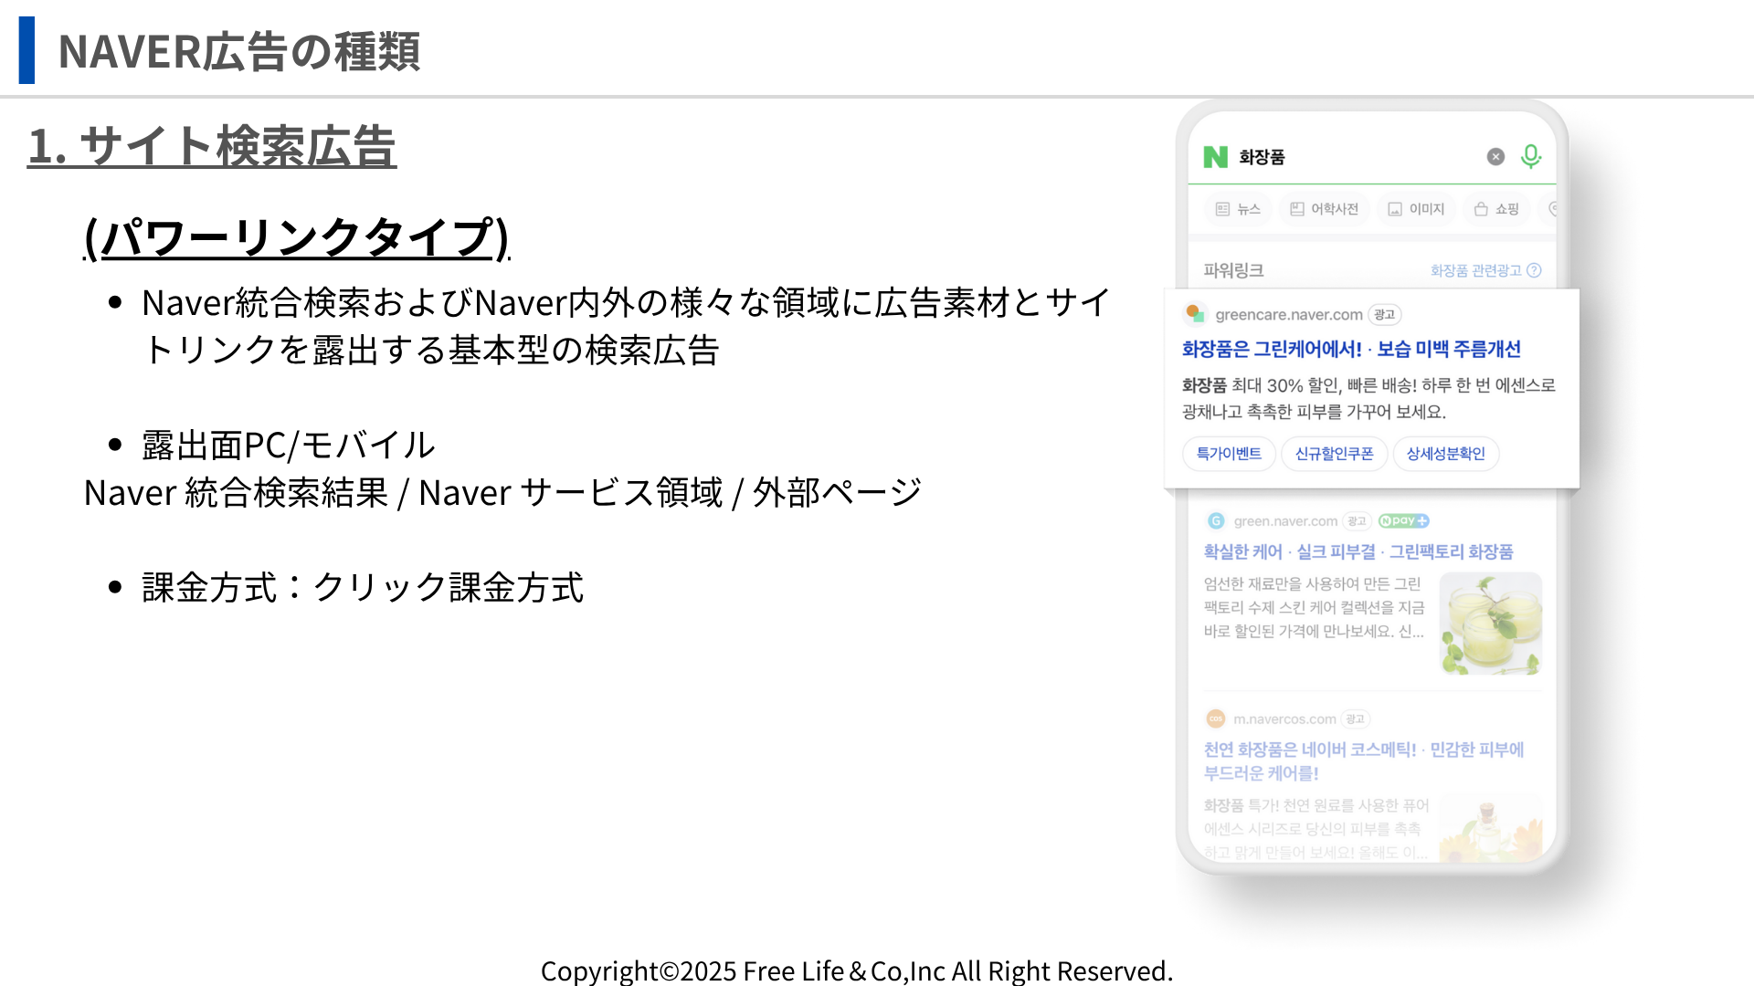Click the 신규할인쿠폰 sublink button
Image resolution: width=1754 pixels, height=986 pixels.
tap(1334, 454)
